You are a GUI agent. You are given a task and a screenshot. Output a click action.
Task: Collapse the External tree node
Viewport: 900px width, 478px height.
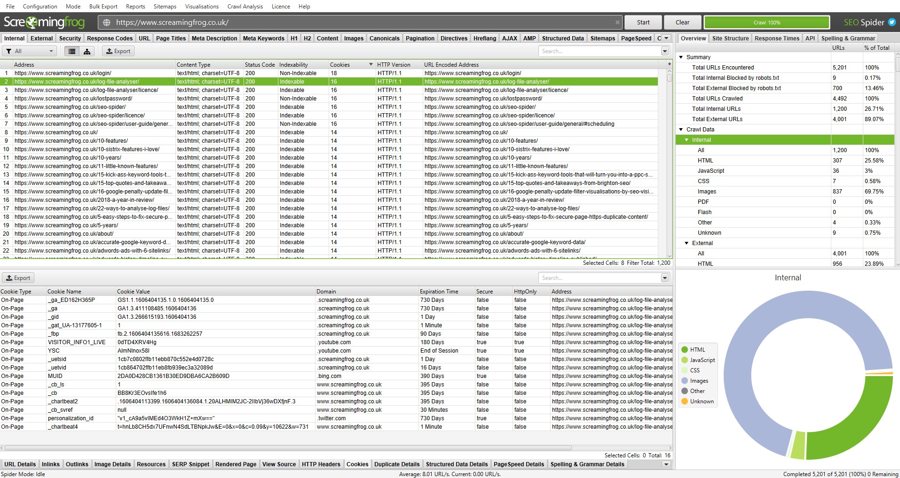pyautogui.click(x=687, y=243)
